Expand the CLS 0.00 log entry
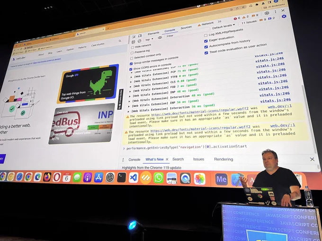This screenshot has height=241, width=322. [x=131, y=86]
